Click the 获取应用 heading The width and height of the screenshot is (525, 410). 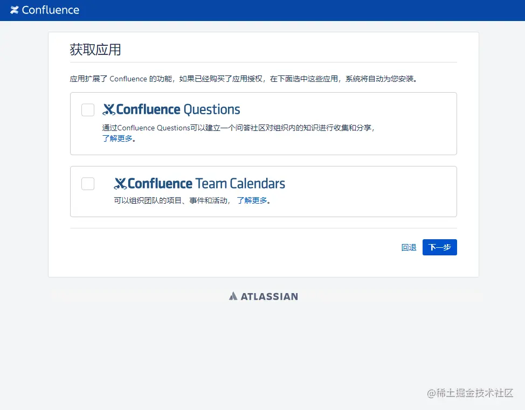[95, 50]
